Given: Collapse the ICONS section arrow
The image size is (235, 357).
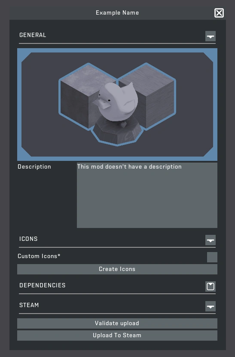Looking at the screenshot, I should (x=211, y=240).
